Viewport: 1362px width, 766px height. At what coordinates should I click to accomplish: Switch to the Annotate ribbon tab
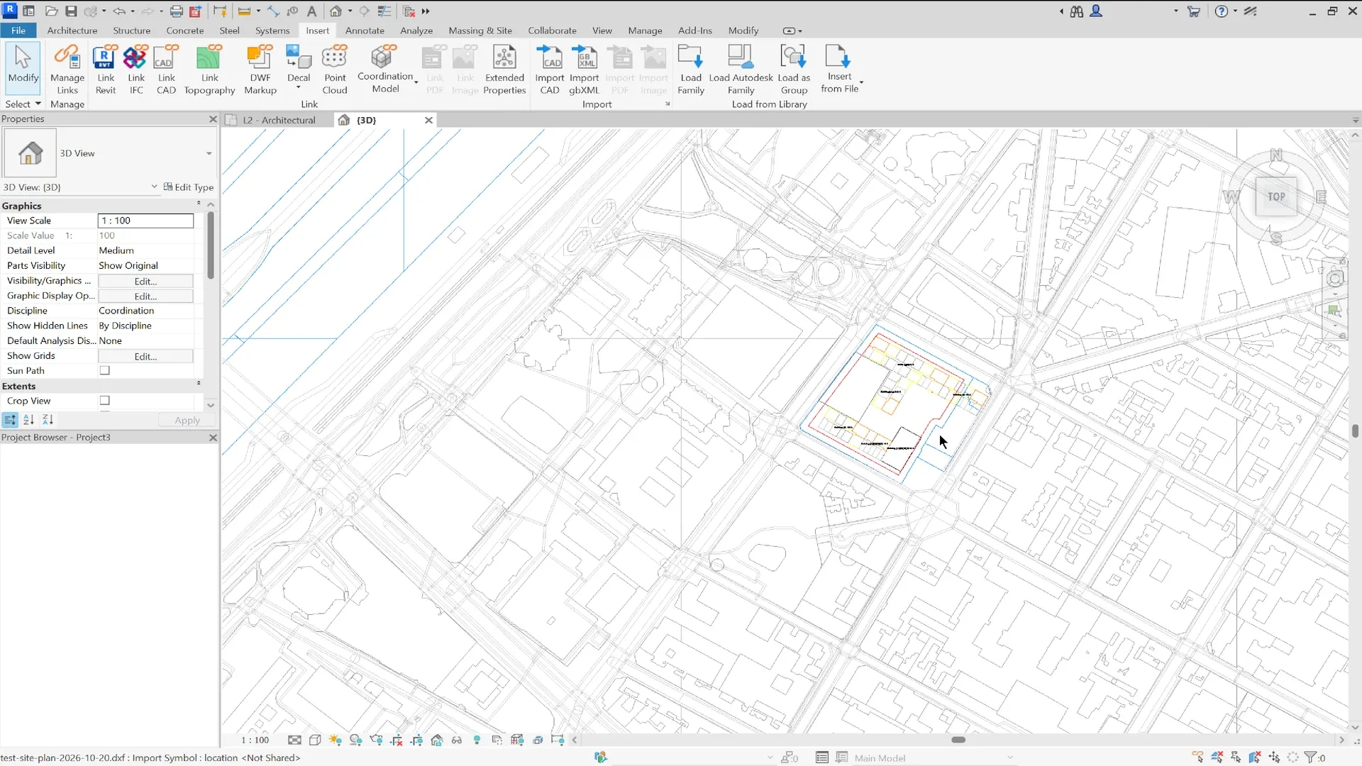365,30
